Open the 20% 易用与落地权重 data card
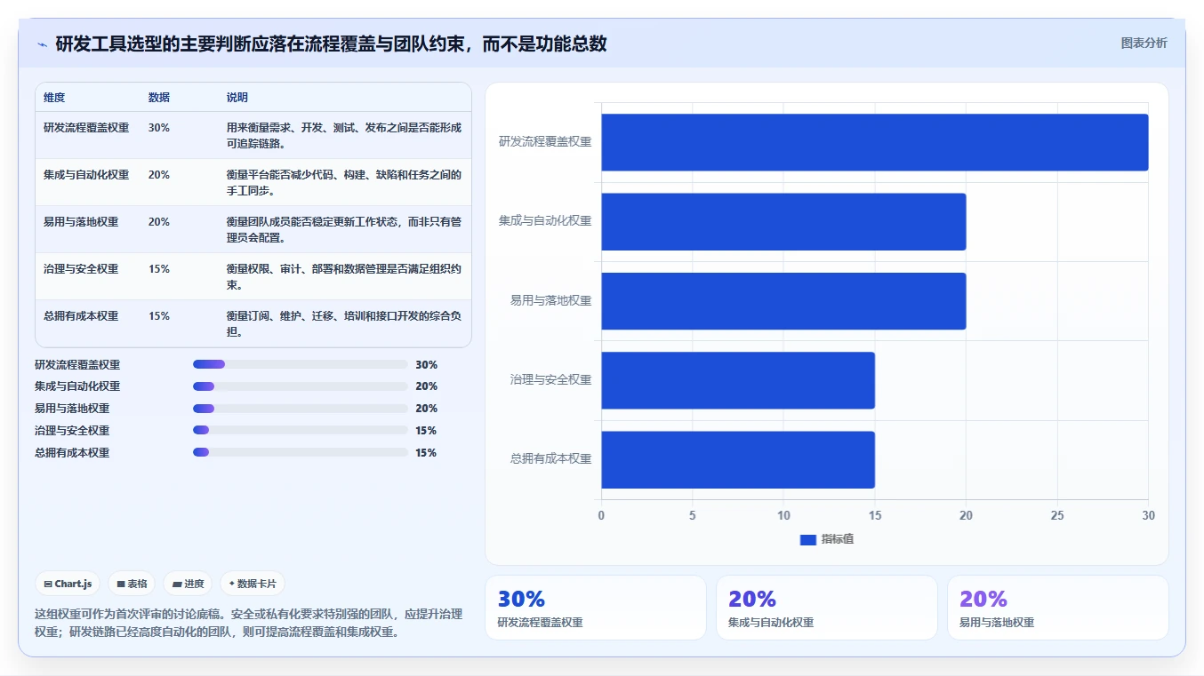The image size is (1204, 676). 1058,608
